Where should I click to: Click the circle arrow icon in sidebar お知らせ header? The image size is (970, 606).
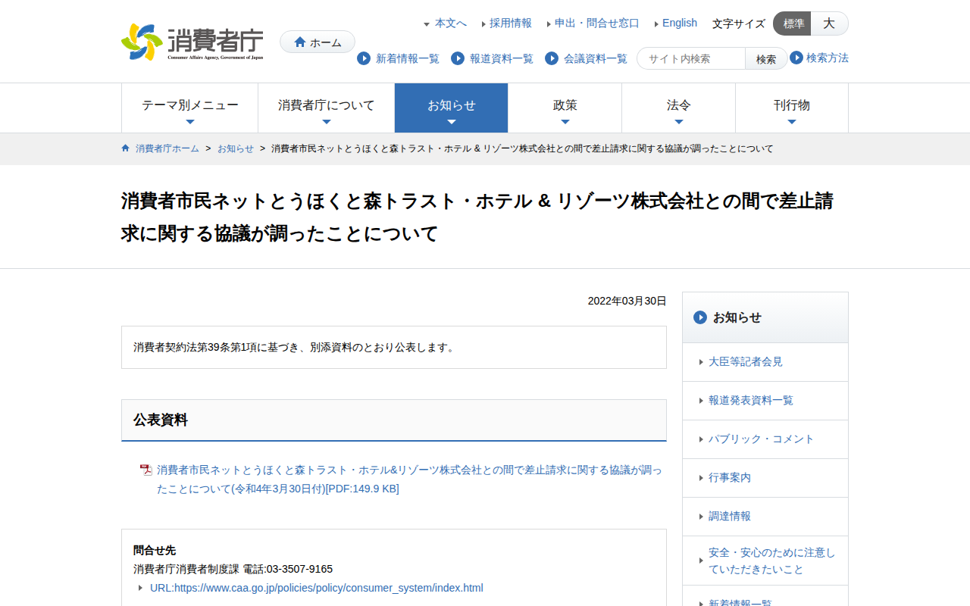(x=699, y=317)
